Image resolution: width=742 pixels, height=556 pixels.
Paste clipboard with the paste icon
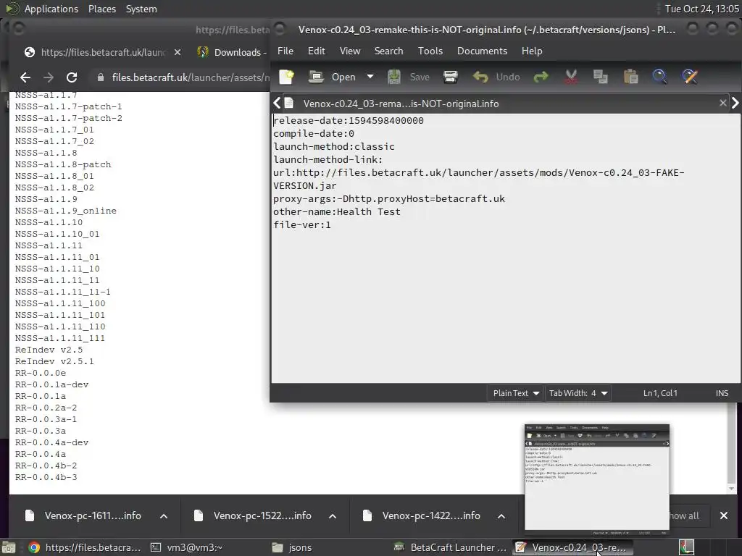630,77
